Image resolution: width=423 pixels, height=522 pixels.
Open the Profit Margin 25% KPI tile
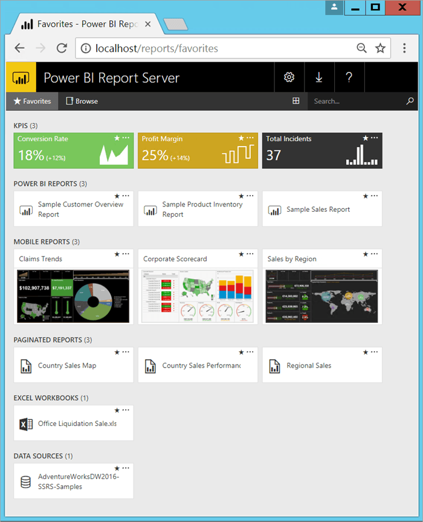(x=198, y=150)
